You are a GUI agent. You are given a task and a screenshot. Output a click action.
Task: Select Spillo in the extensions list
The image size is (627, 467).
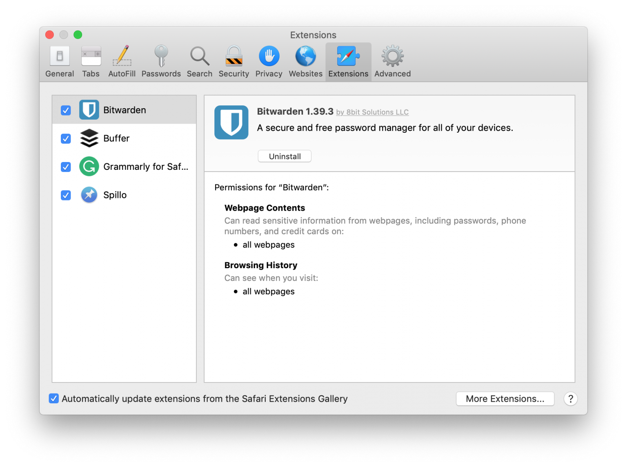pos(124,195)
